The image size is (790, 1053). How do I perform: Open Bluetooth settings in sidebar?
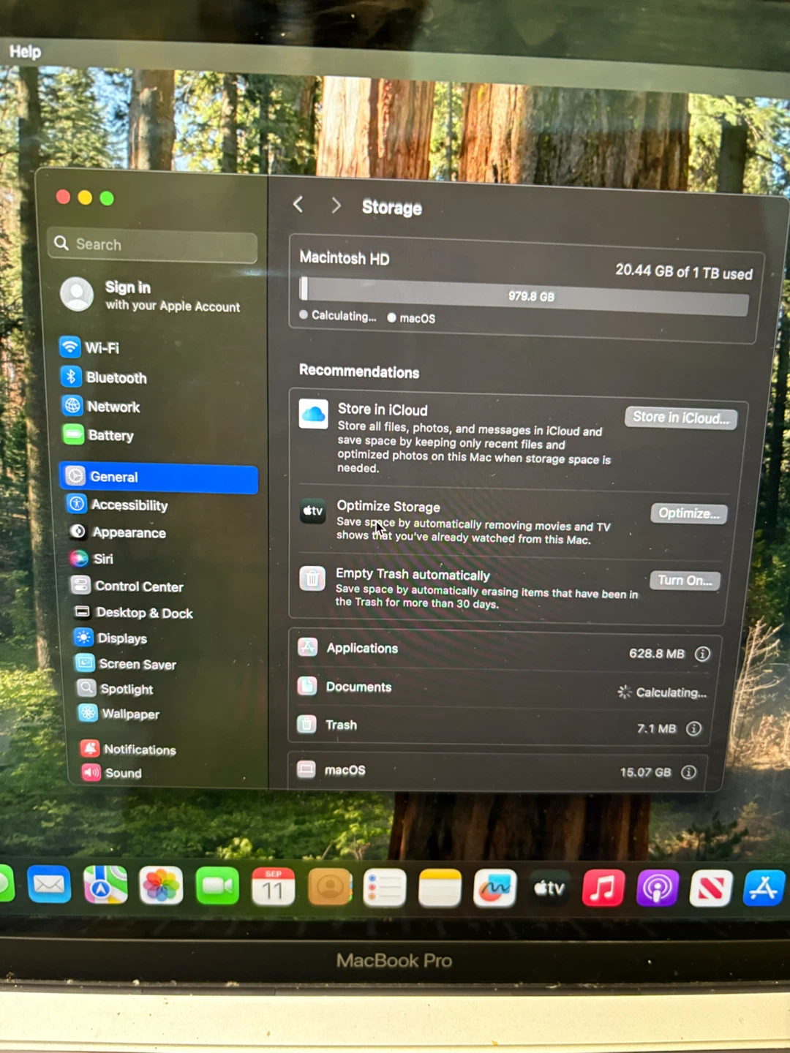[x=105, y=377]
